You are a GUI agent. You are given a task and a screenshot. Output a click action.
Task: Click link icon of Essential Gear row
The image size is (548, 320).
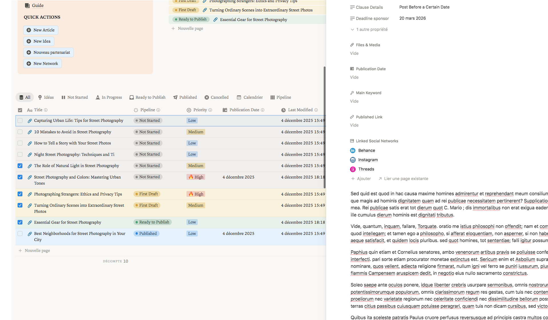pyautogui.click(x=30, y=223)
